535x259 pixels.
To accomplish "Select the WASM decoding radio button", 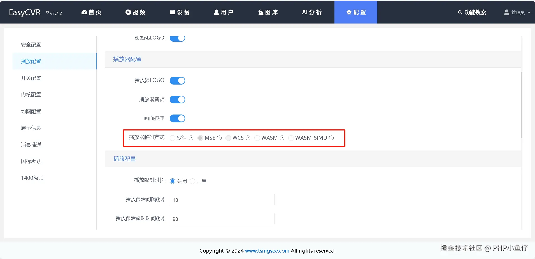I will [257, 138].
